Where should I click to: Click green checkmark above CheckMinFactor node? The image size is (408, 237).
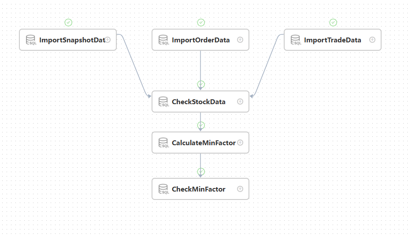201,172
